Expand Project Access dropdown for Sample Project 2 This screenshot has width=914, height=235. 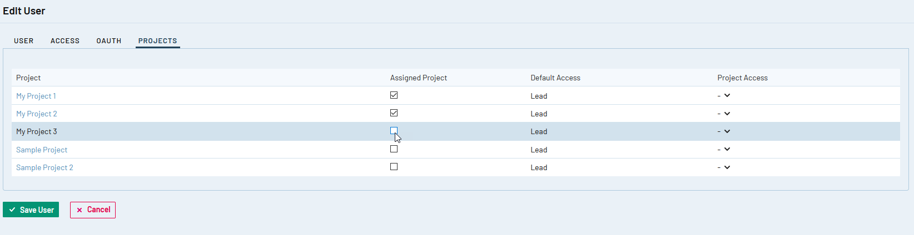coord(724,167)
